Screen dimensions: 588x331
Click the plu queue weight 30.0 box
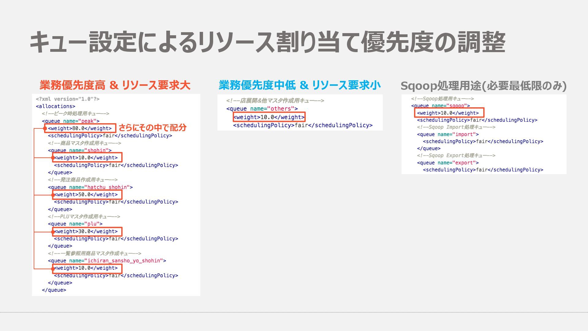click(x=87, y=231)
